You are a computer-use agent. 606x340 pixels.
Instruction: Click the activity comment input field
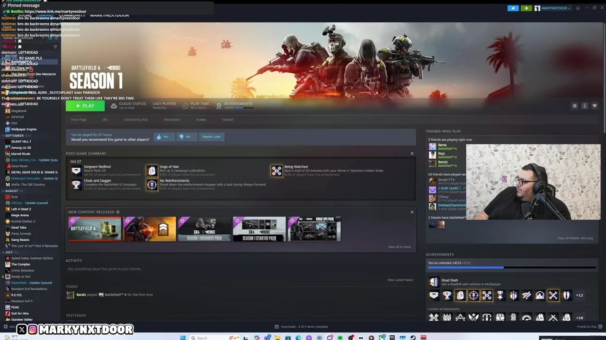click(x=241, y=269)
